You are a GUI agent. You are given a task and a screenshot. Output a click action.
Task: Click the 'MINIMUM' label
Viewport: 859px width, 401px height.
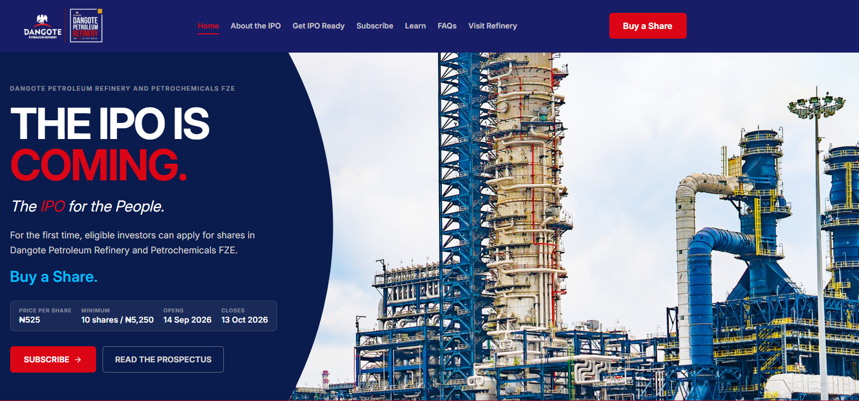tap(96, 310)
